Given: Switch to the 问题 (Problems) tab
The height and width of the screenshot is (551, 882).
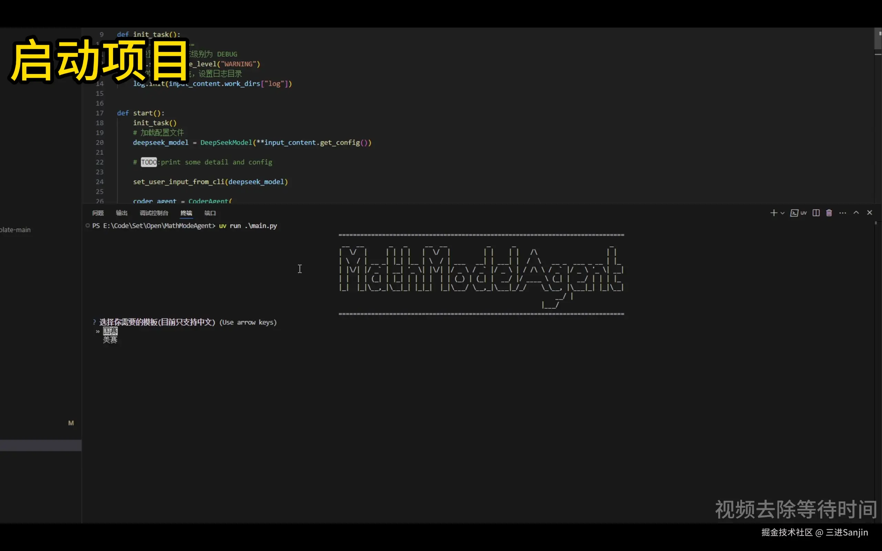Looking at the screenshot, I should (98, 213).
